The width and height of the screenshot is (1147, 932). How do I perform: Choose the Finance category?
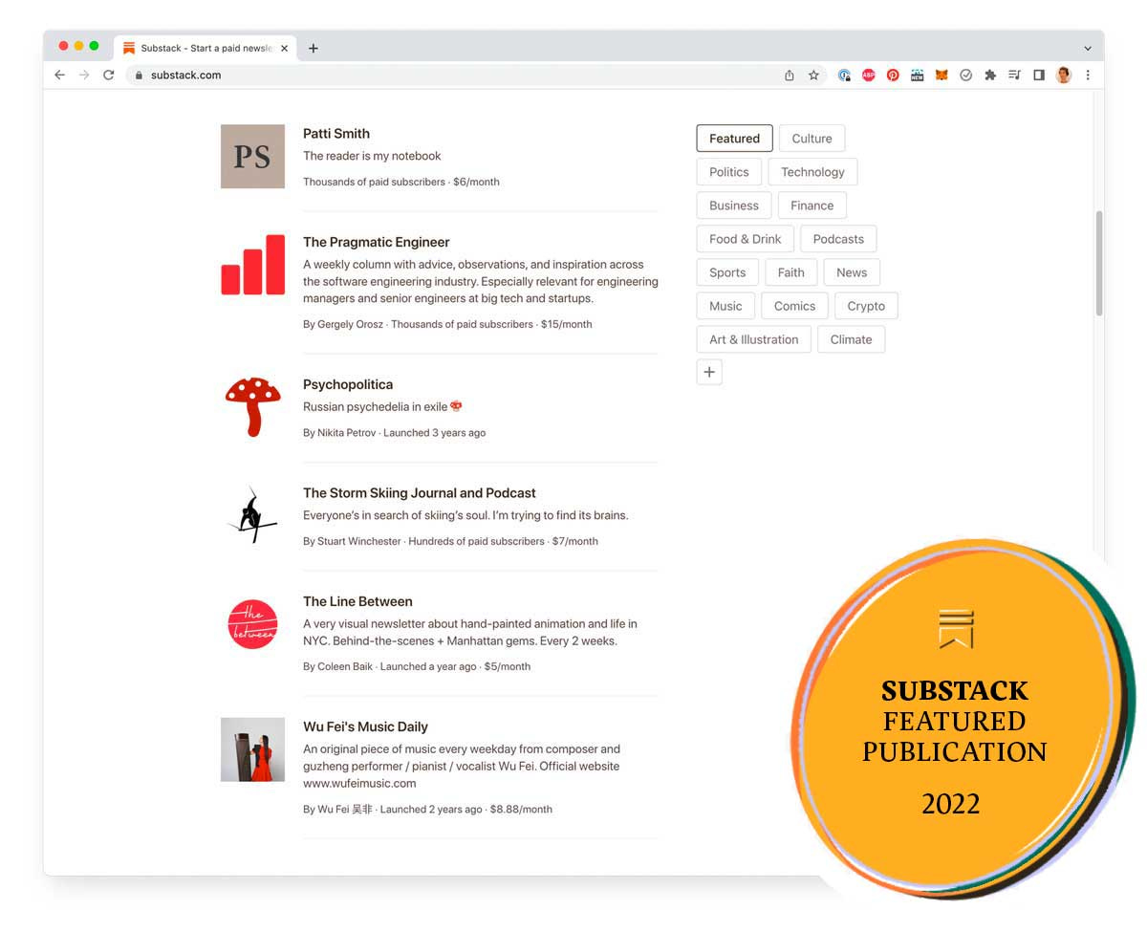pyautogui.click(x=812, y=206)
